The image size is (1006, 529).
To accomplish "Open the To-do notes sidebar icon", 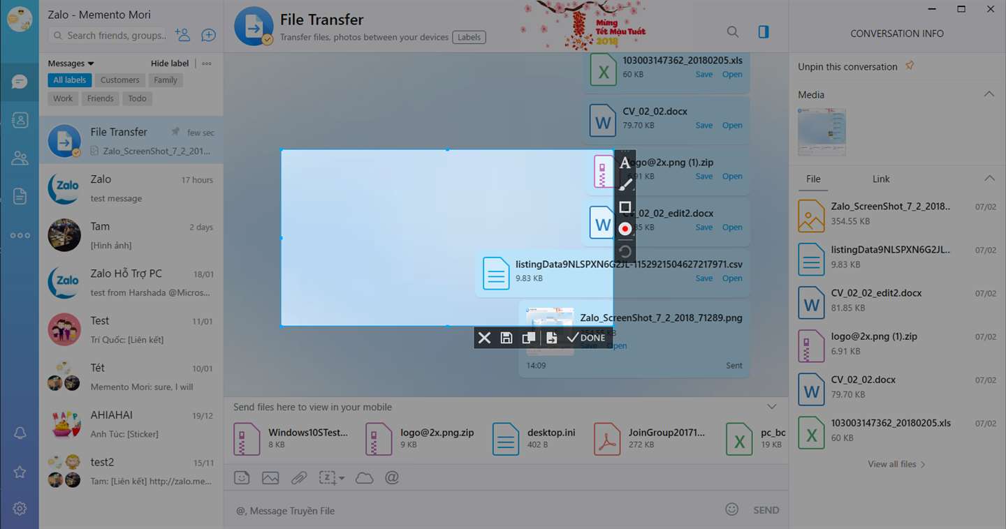I will [20, 197].
